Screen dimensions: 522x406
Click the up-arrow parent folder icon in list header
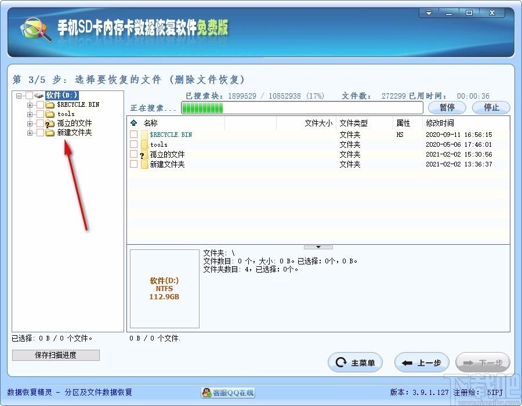click(x=134, y=123)
